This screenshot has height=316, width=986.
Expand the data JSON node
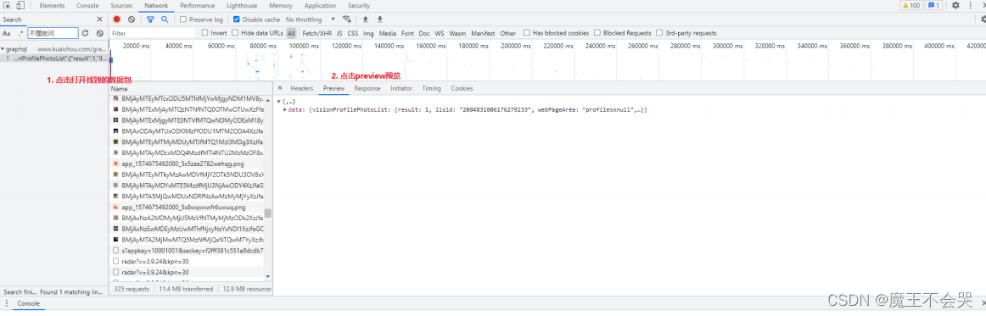(x=285, y=109)
